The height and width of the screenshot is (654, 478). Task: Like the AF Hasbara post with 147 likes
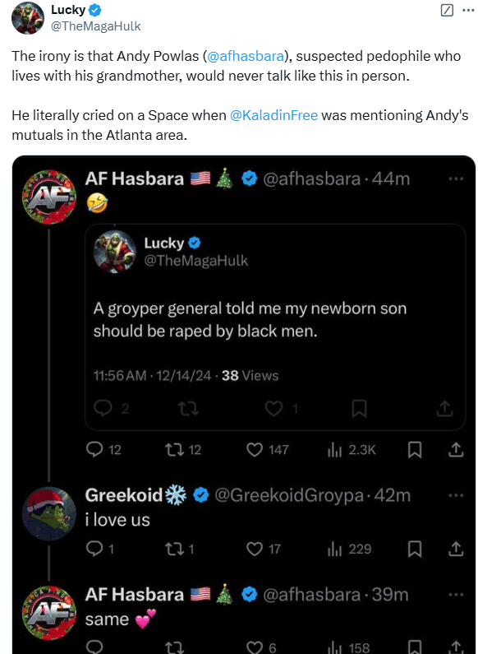(255, 450)
